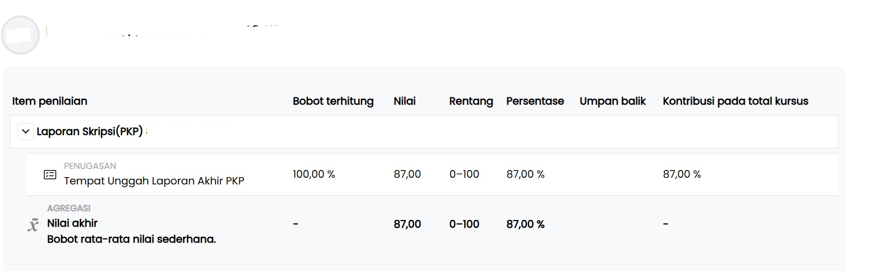871x272 pixels.
Task: Click the Item penilaian column header
Action: coord(50,101)
